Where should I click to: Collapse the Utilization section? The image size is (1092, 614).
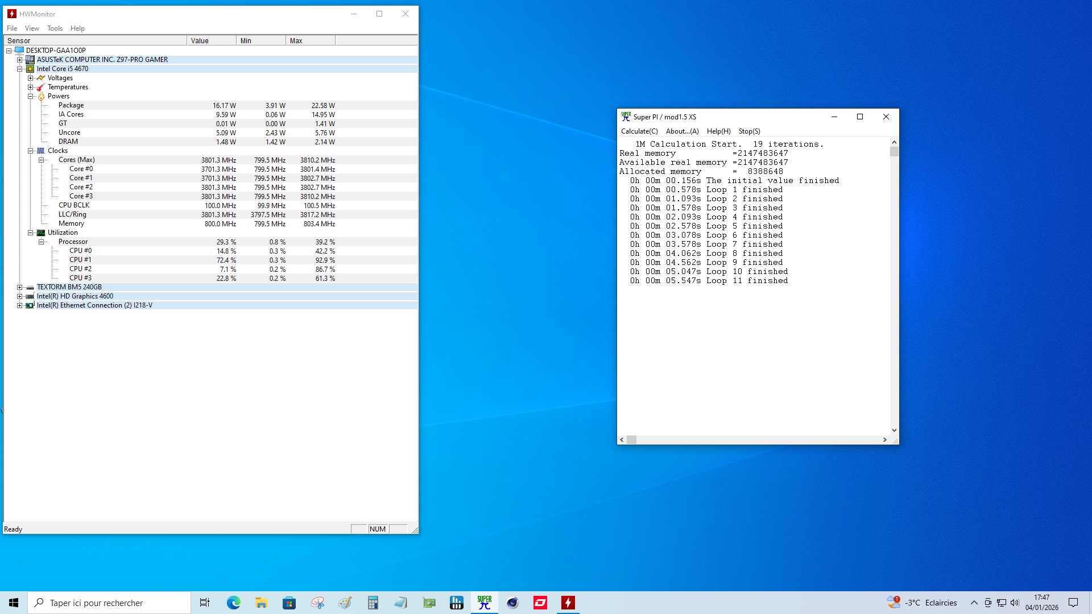pyautogui.click(x=31, y=233)
